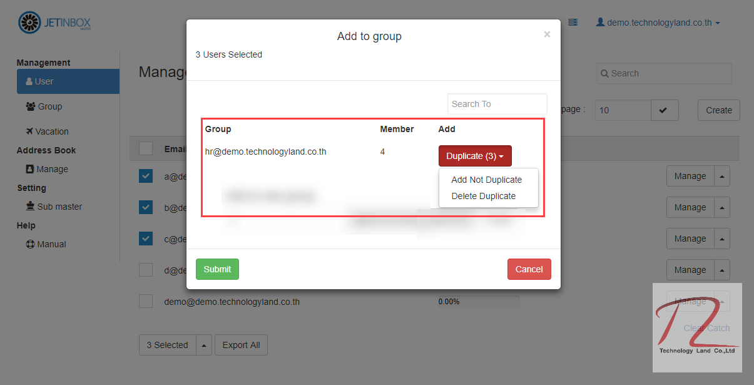Click member count 4 for hr group
The height and width of the screenshot is (385, 754).
click(382, 151)
